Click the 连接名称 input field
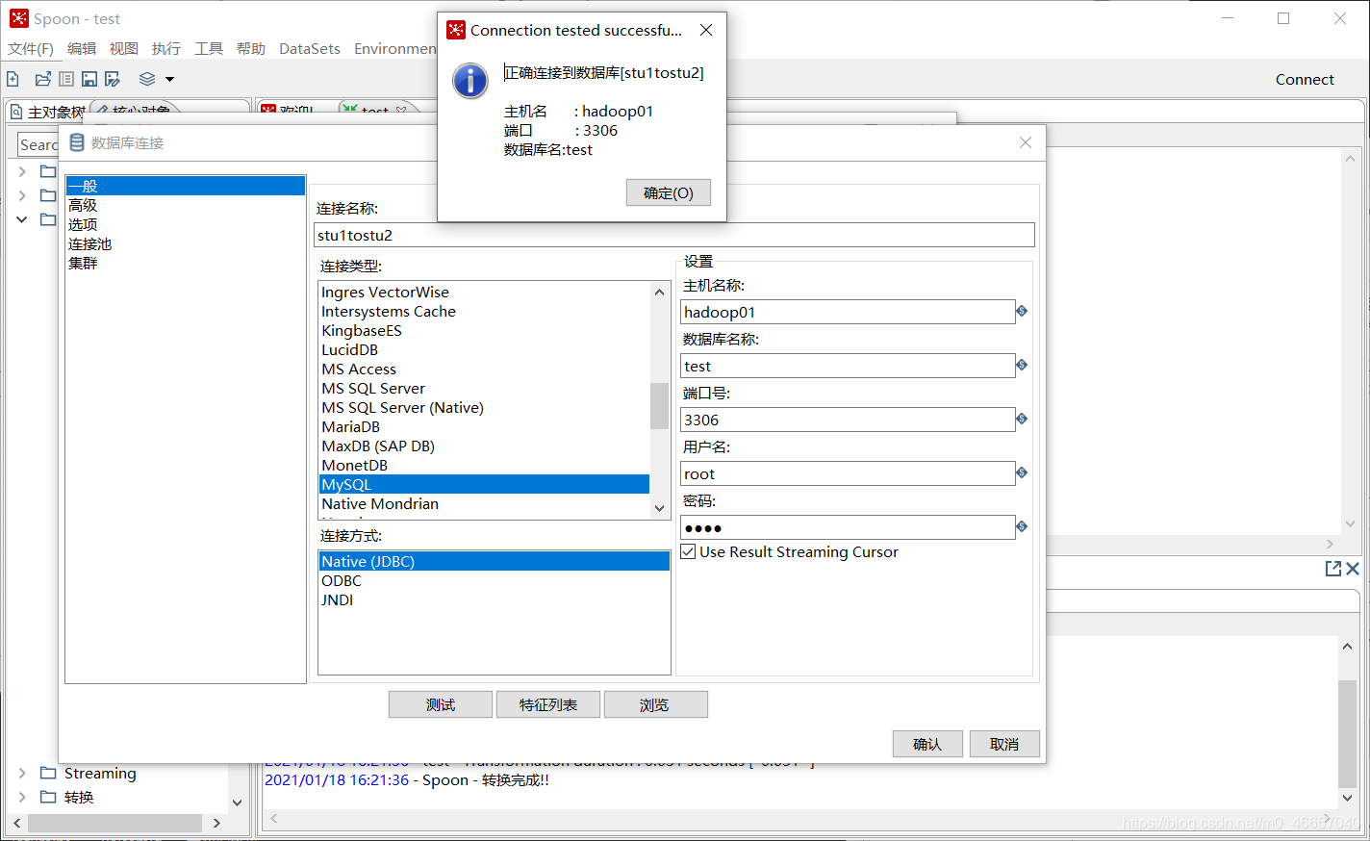The width and height of the screenshot is (1370, 841). point(674,235)
